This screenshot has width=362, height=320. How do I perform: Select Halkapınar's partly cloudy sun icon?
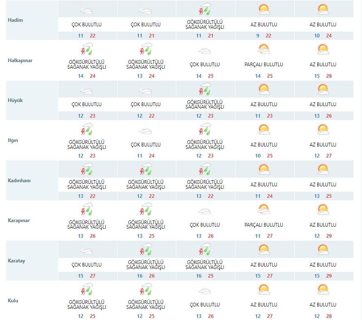(264, 50)
